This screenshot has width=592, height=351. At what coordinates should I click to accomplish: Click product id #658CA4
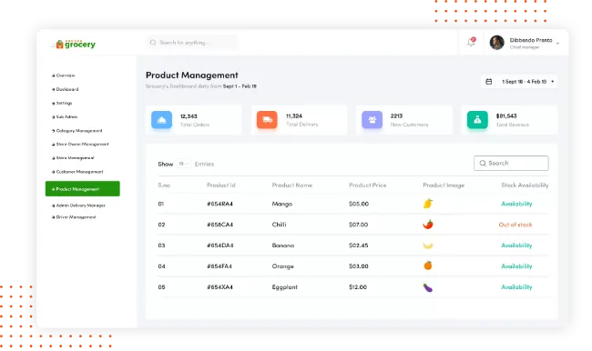[x=219, y=225]
